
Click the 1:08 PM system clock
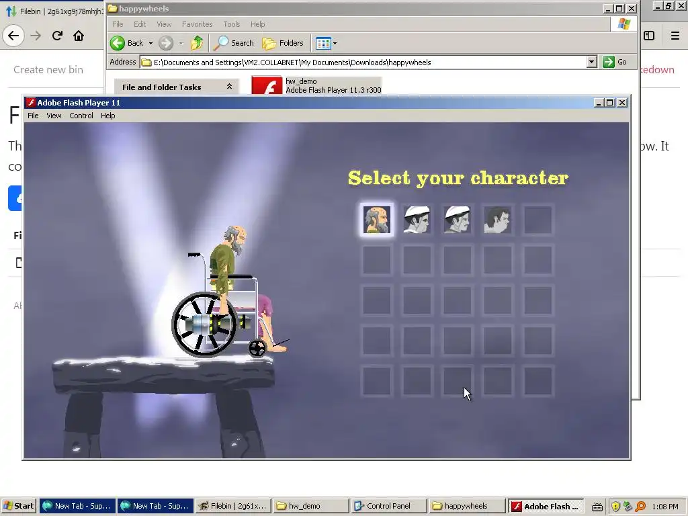665,507
